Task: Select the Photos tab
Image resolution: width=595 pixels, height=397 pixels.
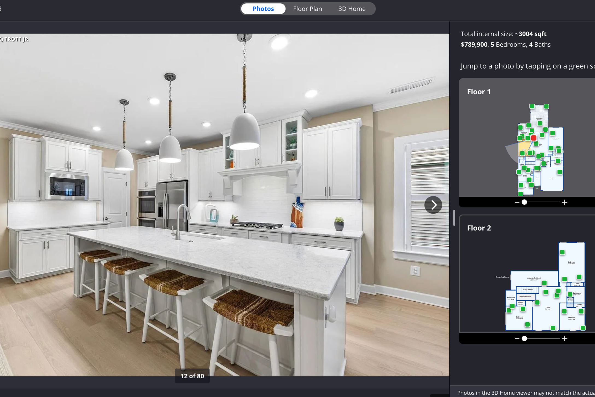Action: click(x=263, y=9)
